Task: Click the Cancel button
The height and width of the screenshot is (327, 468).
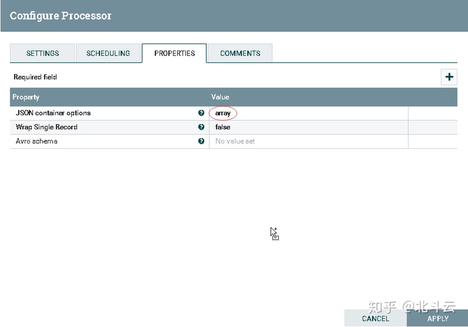Action: [x=375, y=319]
